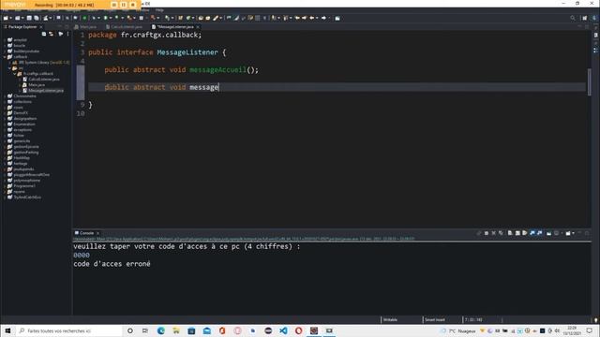The image size is (600, 337).
Task: Toggle Link with Editor in Package Explorer
Action: 52,34
